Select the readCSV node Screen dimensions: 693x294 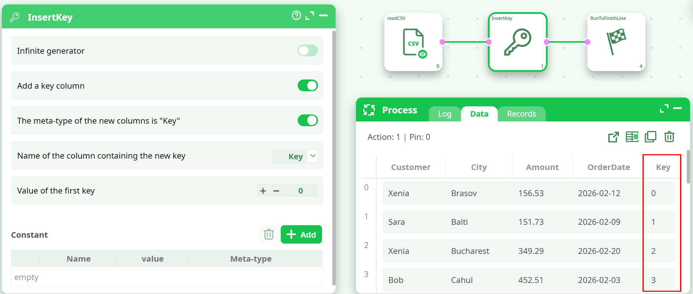pos(413,42)
